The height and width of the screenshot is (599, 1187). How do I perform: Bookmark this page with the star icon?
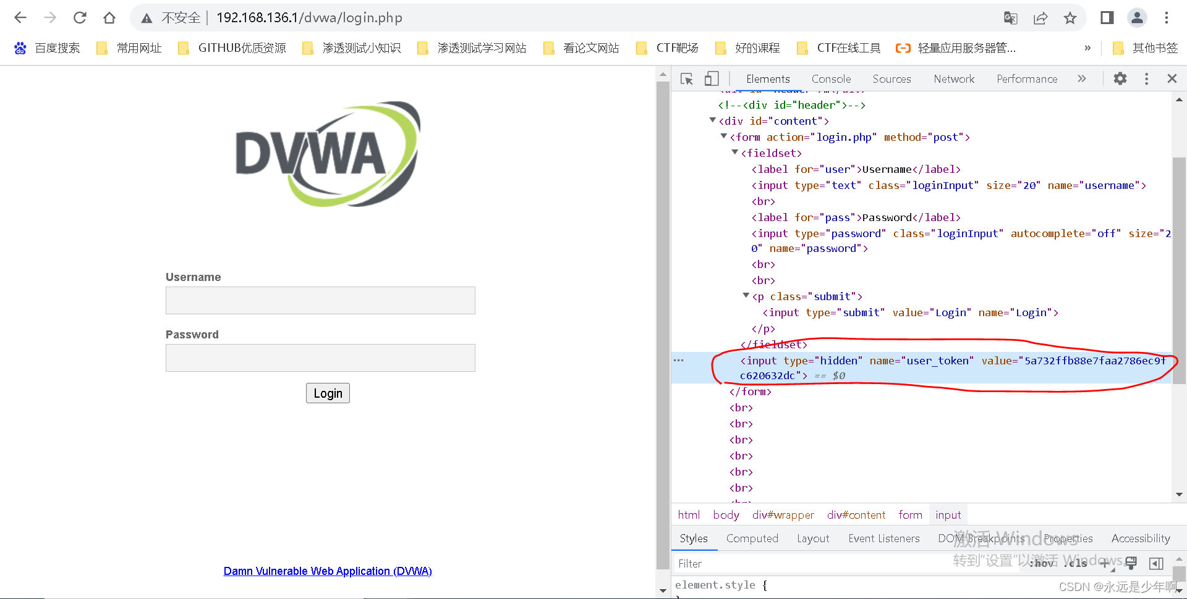(x=1070, y=18)
